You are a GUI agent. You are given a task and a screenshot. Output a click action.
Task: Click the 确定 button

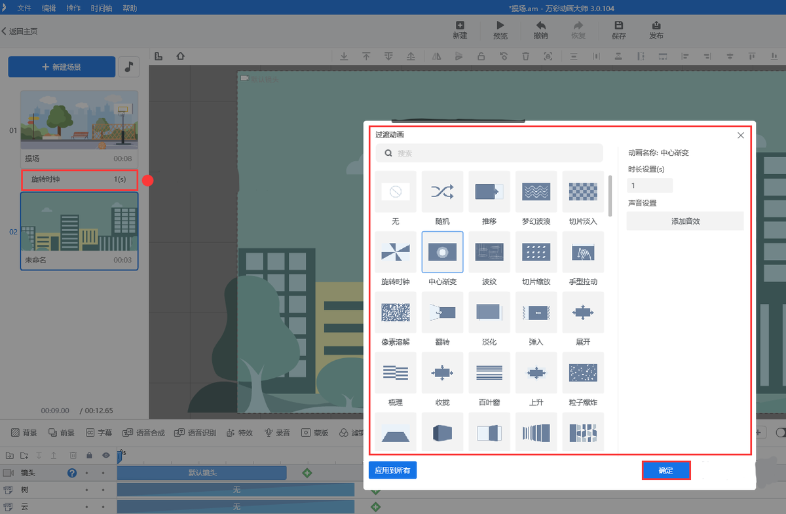pos(665,471)
